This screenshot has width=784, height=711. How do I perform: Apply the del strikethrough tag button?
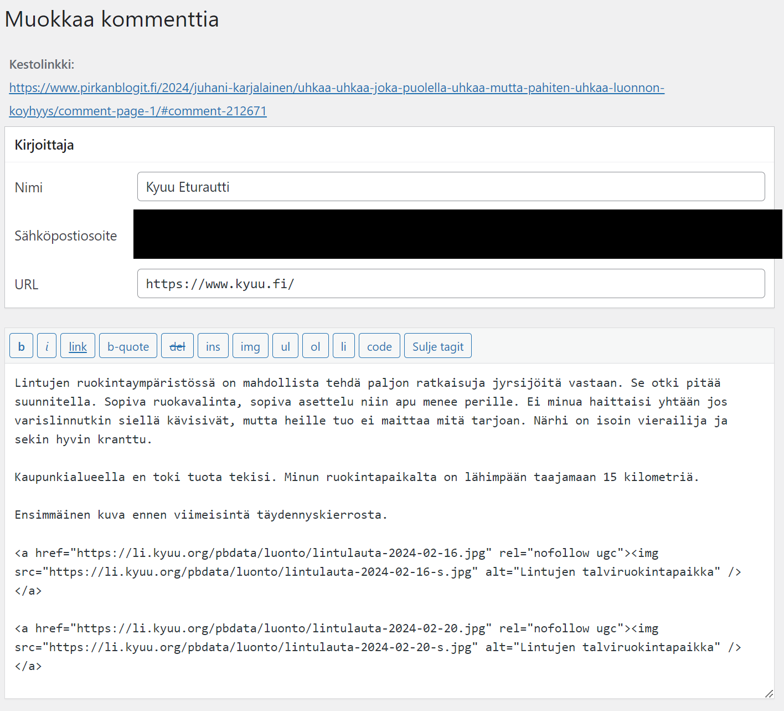tap(177, 346)
